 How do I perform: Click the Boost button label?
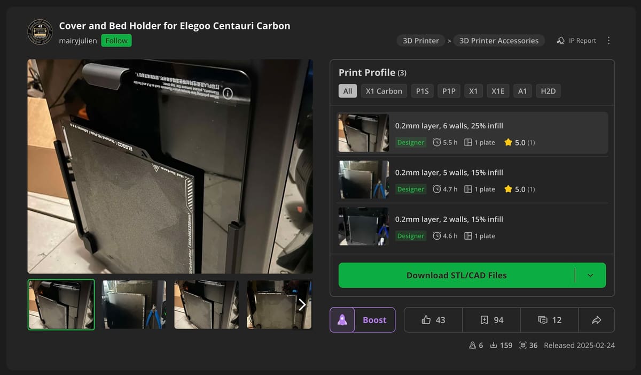point(374,320)
